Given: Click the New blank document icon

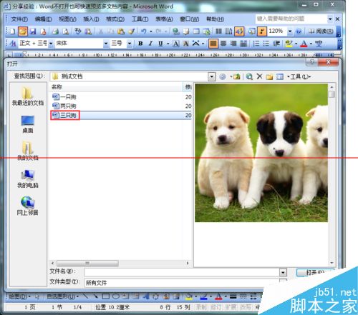Looking at the screenshot, I should coord(12,31).
